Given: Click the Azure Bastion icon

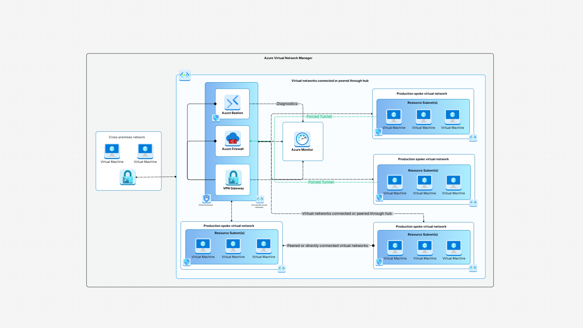Looking at the screenshot, I should tap(232, 102).
